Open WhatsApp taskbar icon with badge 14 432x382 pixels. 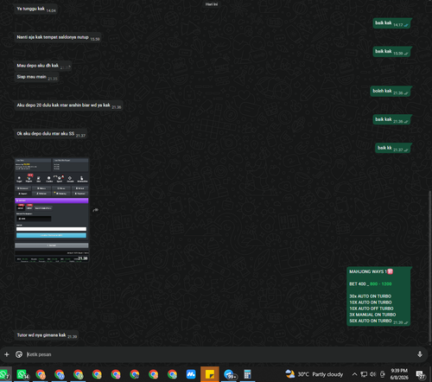(22, 374)
